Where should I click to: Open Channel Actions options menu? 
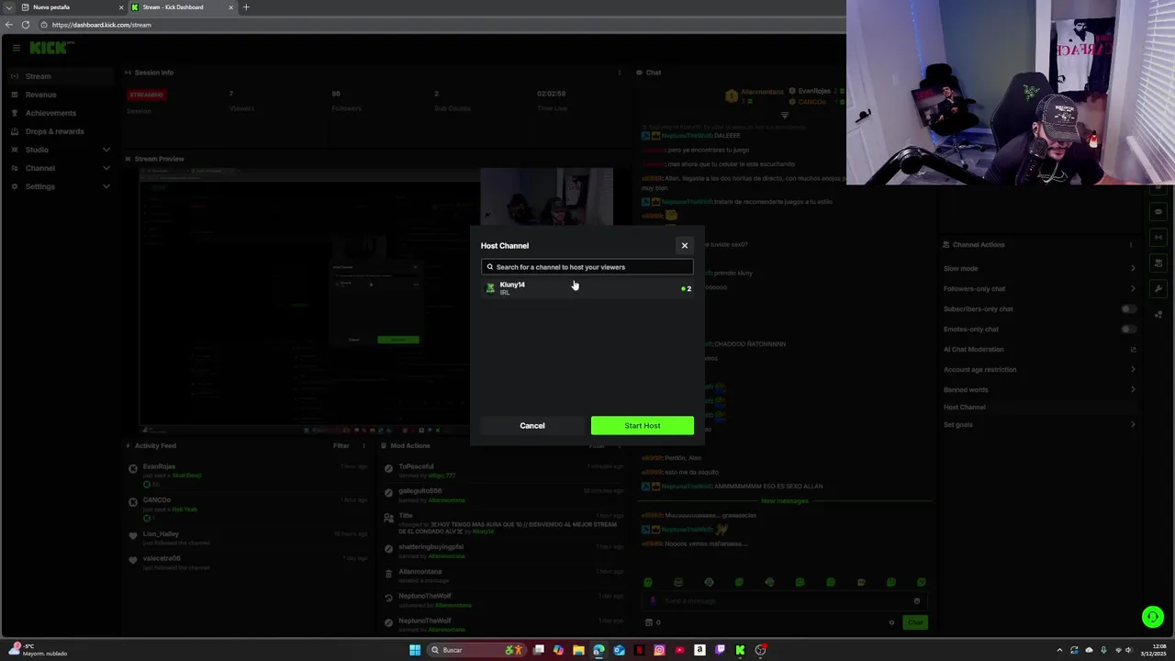pyautogui.click(x=1131, y=244)
